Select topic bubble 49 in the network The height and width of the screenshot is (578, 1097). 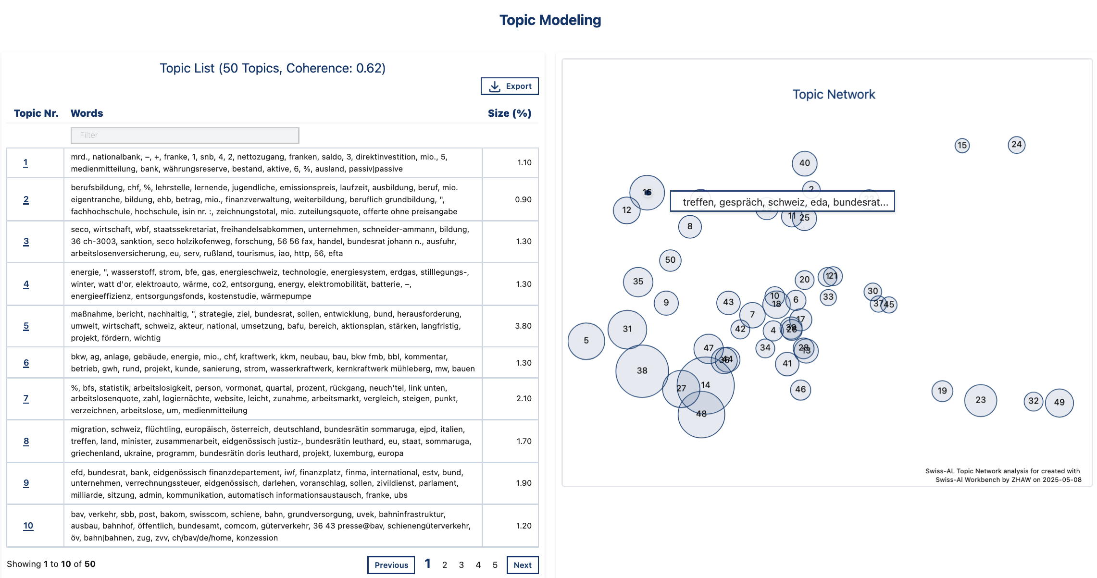1060,403
